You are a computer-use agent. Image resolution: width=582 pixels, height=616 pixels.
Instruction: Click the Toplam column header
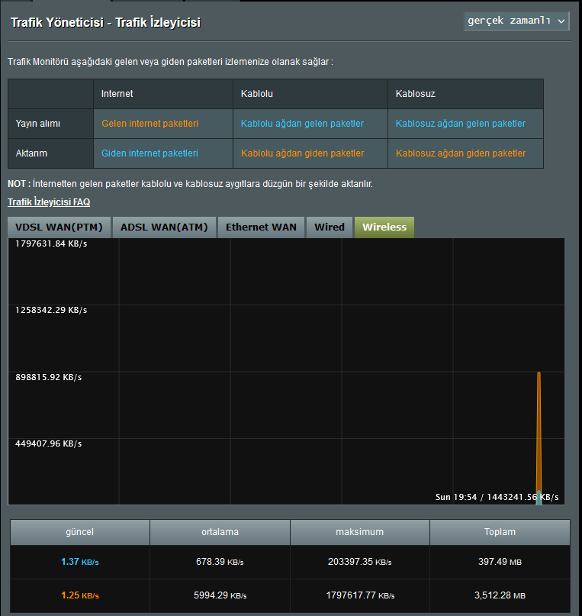(x=500, y=532)
